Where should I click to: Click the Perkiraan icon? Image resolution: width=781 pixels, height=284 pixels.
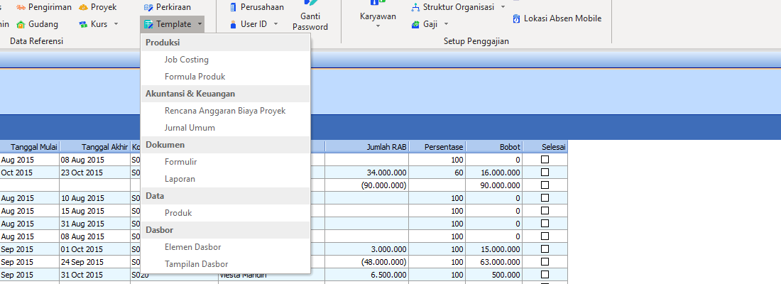[x=148, y=8]
